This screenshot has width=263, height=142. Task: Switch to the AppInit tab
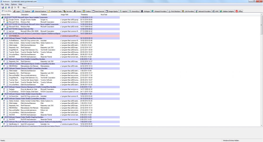pos(123,11)
